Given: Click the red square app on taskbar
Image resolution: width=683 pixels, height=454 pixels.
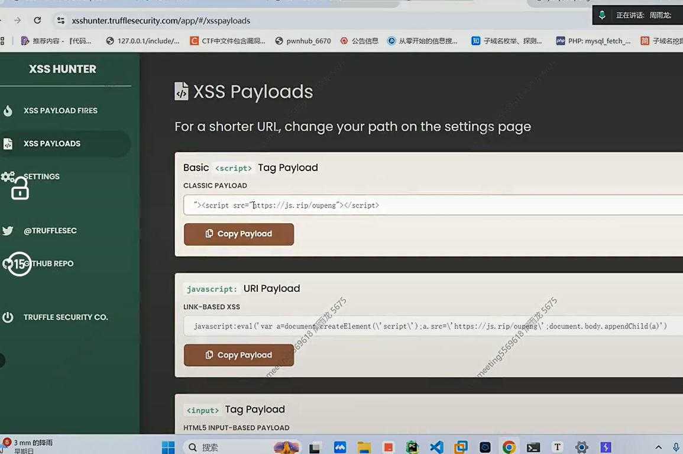Looking at the screenshot, I should pyautogui.click(x=388, y=447).
